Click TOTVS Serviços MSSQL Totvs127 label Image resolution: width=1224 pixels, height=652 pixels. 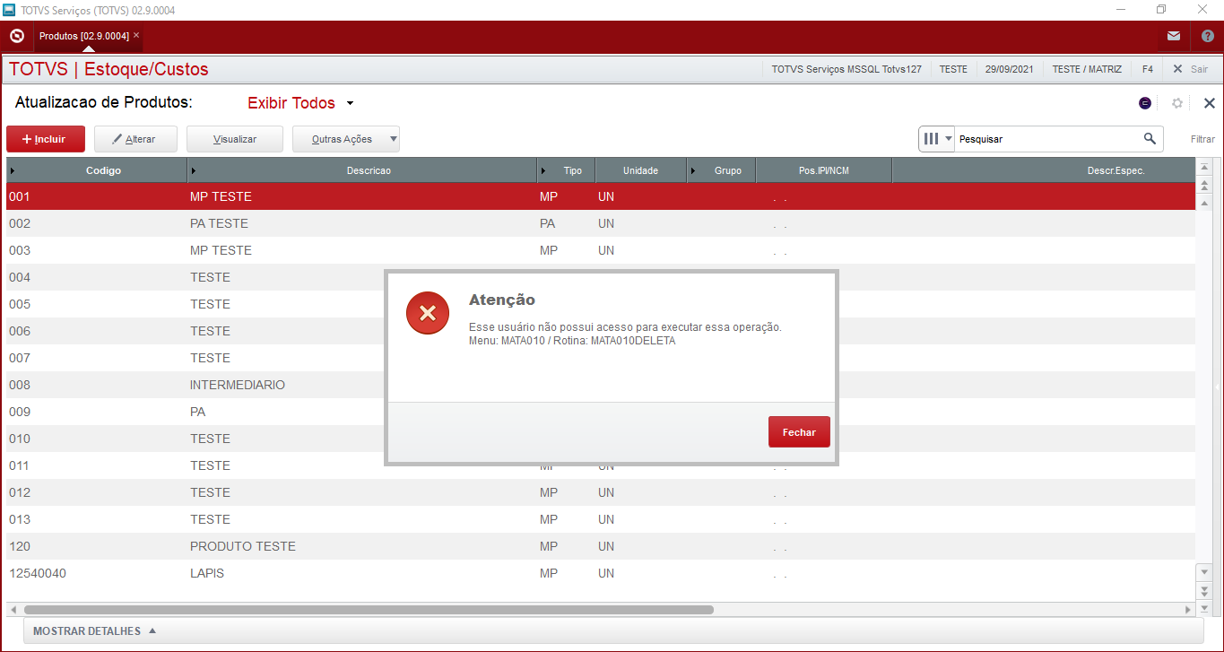[846, 69]
